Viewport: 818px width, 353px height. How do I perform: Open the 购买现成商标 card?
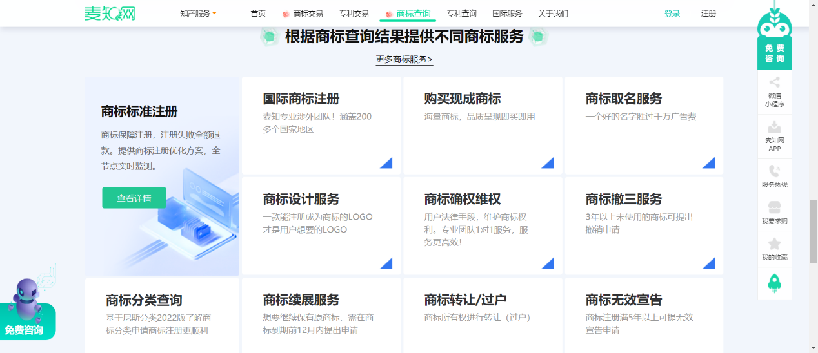[483, 126]
